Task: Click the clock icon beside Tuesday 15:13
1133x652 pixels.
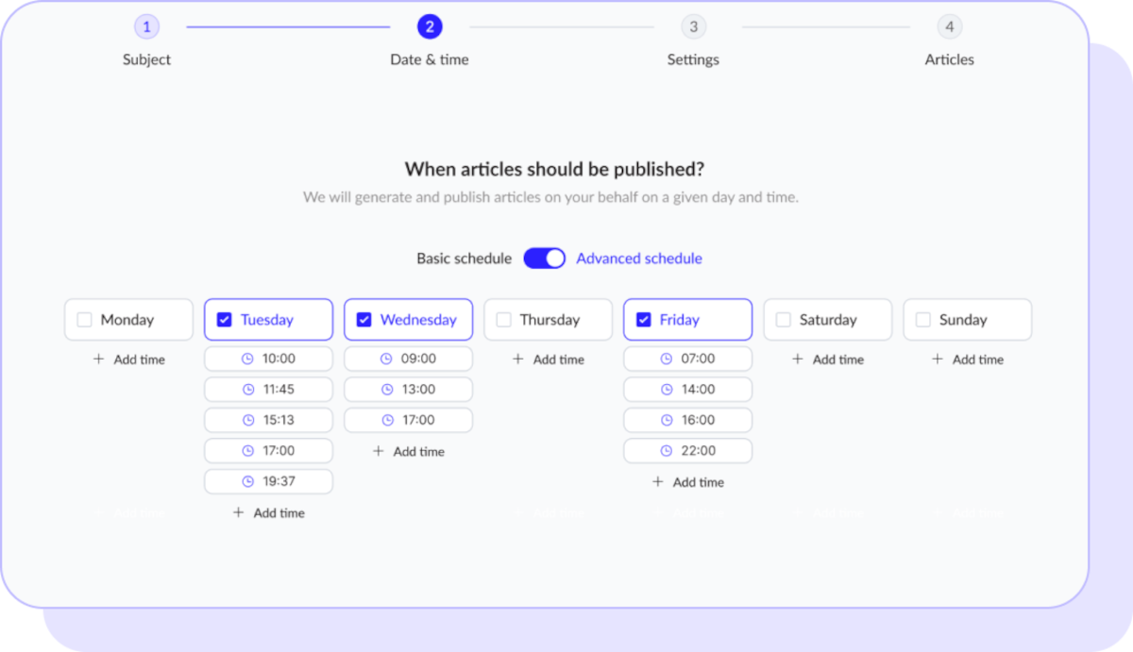Action: tap(247, 420)
